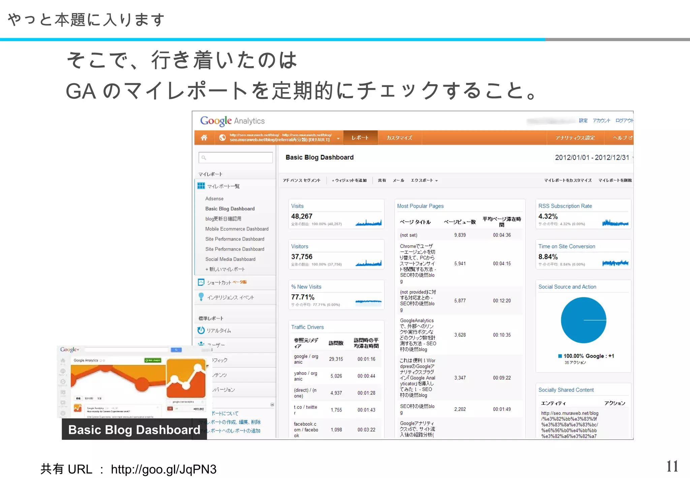Screen dimensions: 690x478
Task: Click the ユーザー people icon
Action: pyautogui.click(x=201, y=344)
